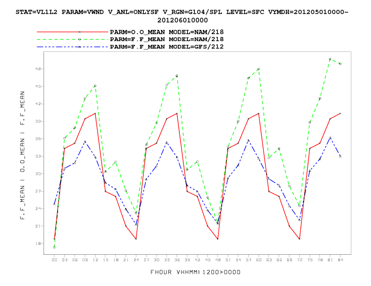The height and width of the screenshot is (286, 371).
Task: Click the x-axis forecast hour label 75
Action: click(310, 260)
